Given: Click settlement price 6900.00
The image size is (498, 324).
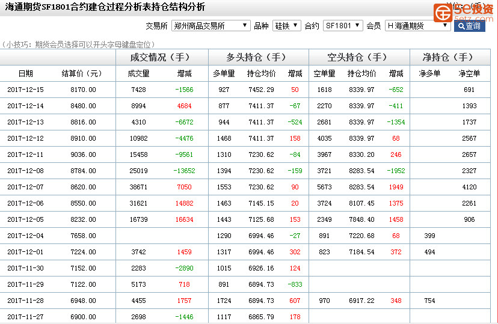Looking at the screenshot, I should (x=83, y=317).
